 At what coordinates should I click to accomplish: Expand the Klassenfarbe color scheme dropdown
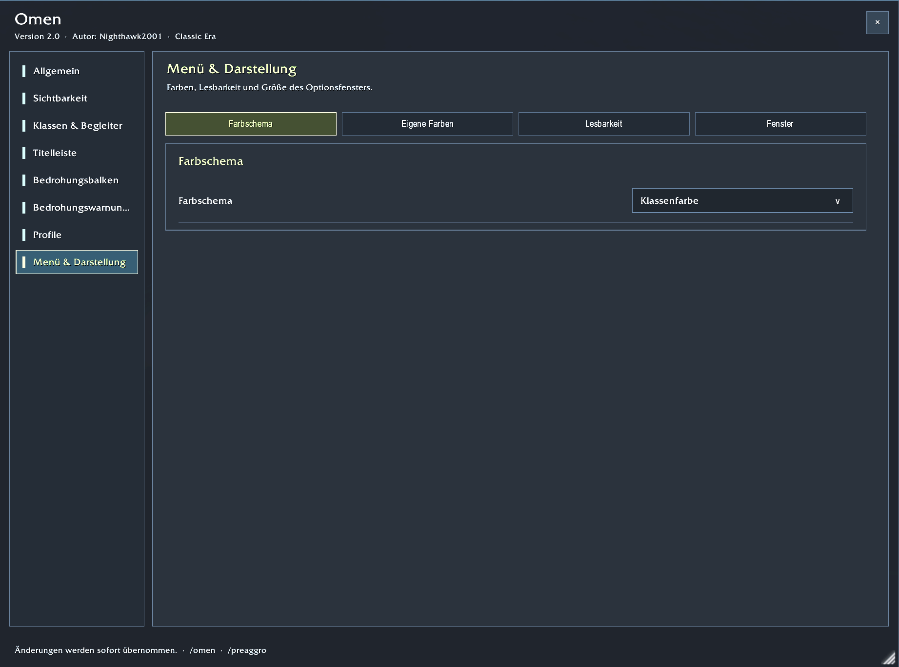pos(742,201)
